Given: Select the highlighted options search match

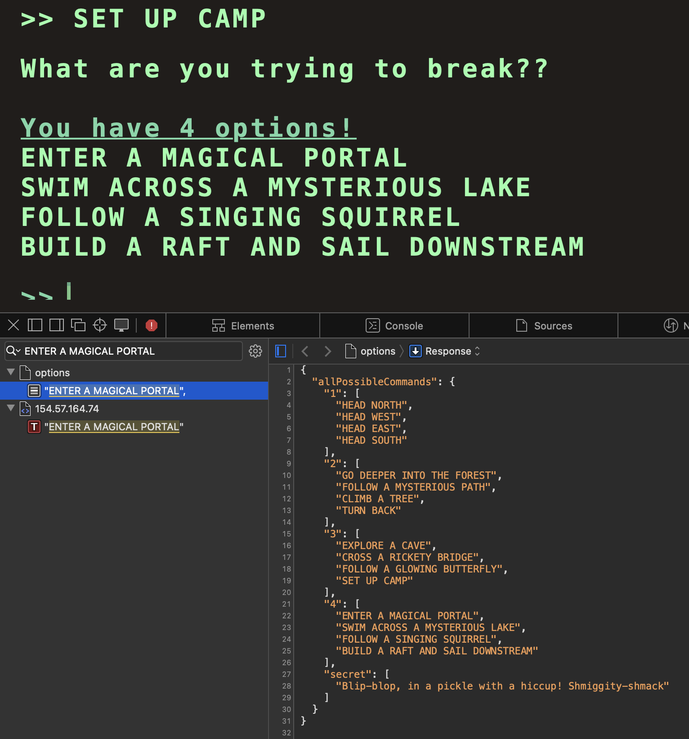Looking at the screenshot, I should tap(115, 391).
